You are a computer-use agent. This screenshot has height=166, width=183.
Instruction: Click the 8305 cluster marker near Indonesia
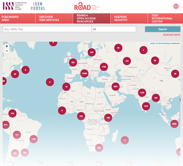(x=174, y=124)
